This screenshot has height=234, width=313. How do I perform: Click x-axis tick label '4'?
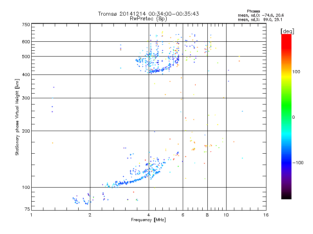coord(149,215)
